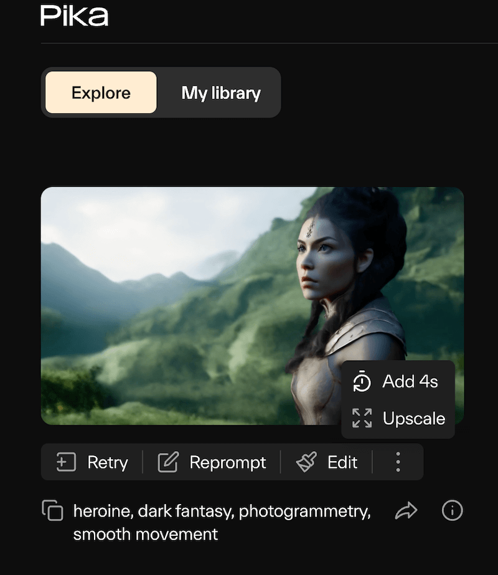Switch to the Explore tab

[x=101, y=93]
